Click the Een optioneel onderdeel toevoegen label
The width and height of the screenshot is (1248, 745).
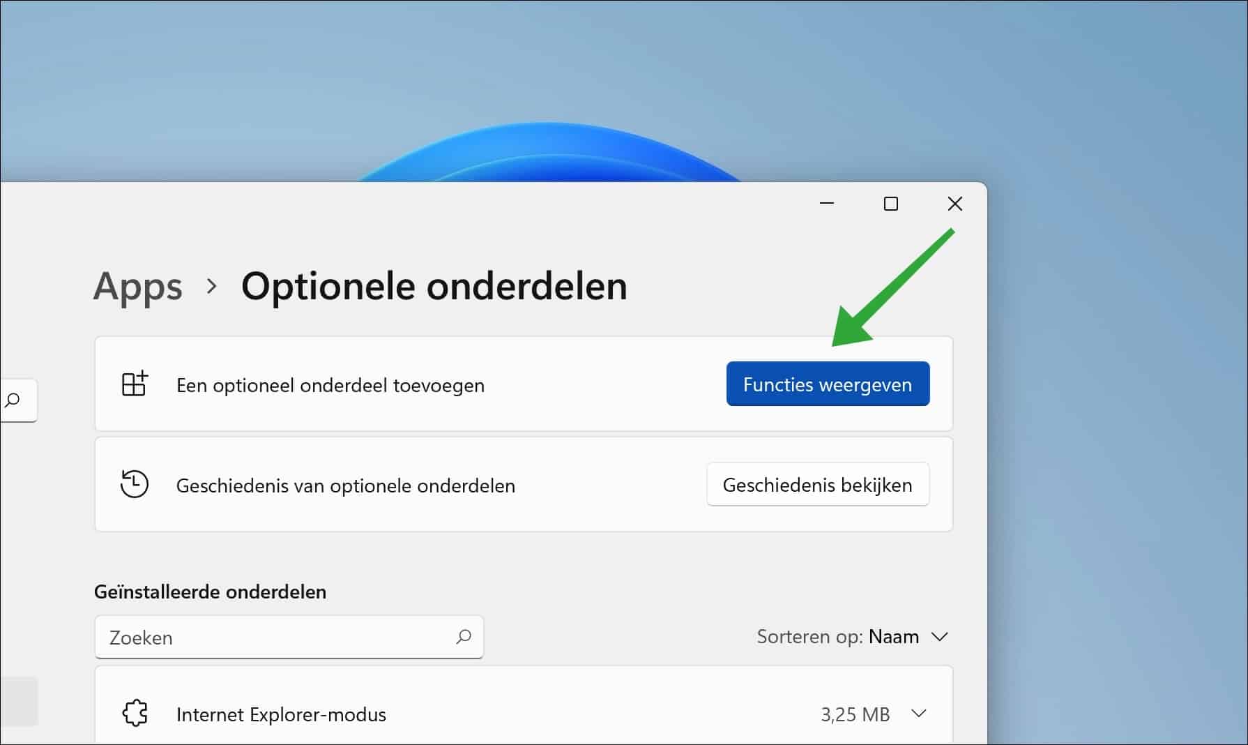[330, 385]
